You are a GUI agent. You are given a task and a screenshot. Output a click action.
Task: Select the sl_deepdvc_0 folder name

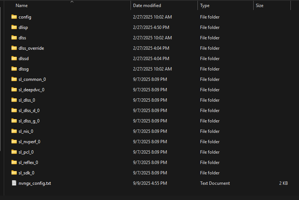(x=32, y=90)
